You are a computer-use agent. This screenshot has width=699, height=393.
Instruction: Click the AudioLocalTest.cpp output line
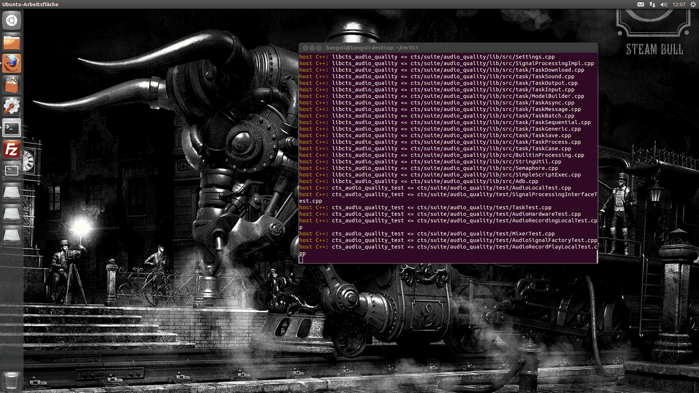tap(435, 188)
